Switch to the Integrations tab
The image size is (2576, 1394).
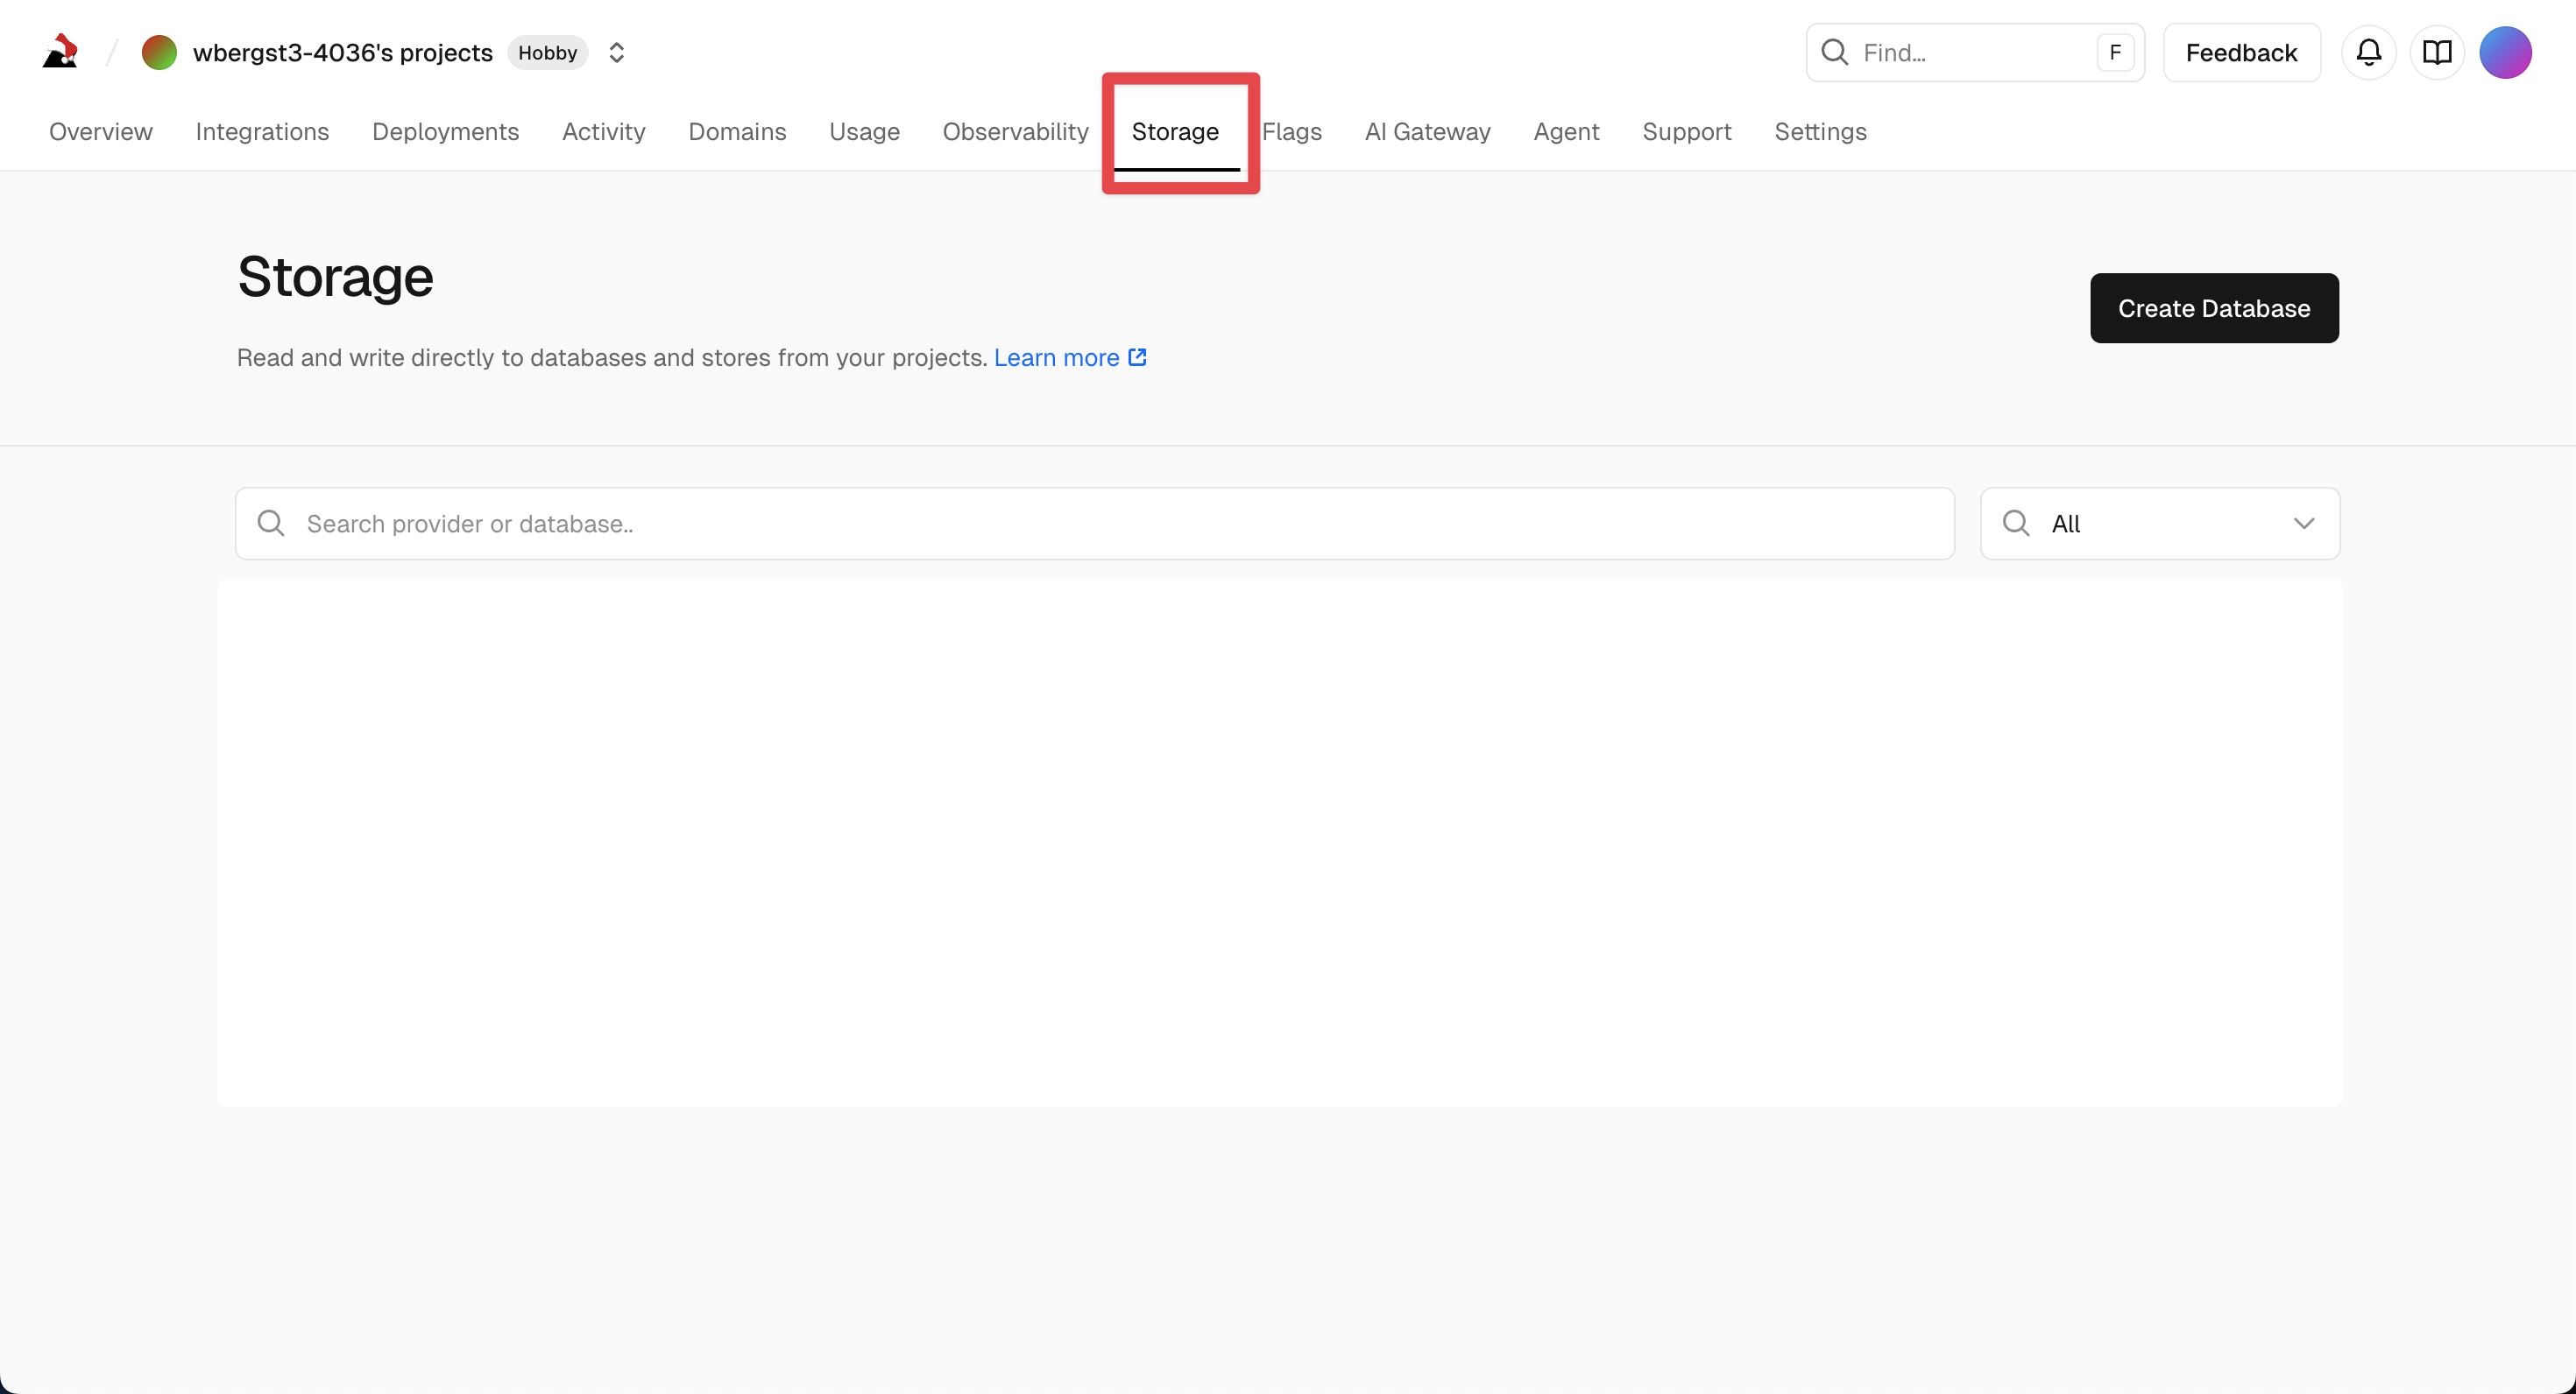click(262, 132)
